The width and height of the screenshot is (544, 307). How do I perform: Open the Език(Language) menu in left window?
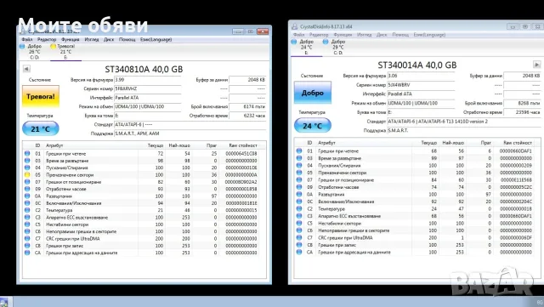pyautogui.click(x=156, y=40)
